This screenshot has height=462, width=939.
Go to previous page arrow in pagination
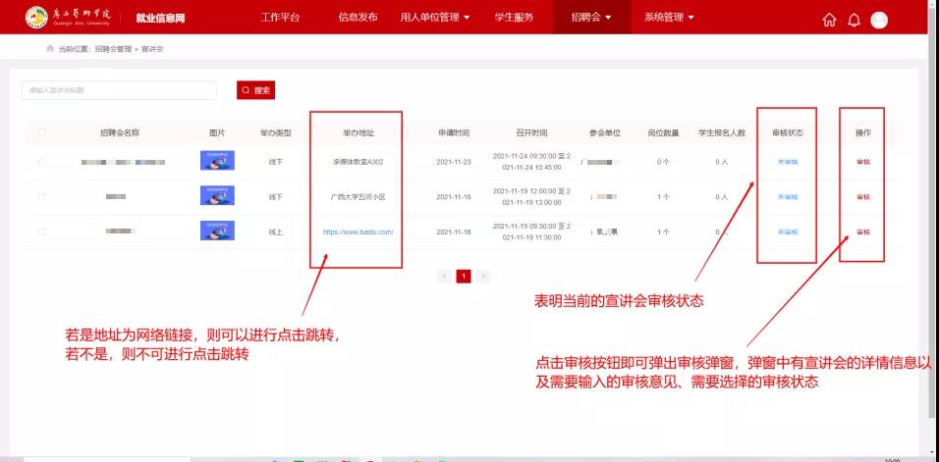pyautogui.click(x=444, y=277)
